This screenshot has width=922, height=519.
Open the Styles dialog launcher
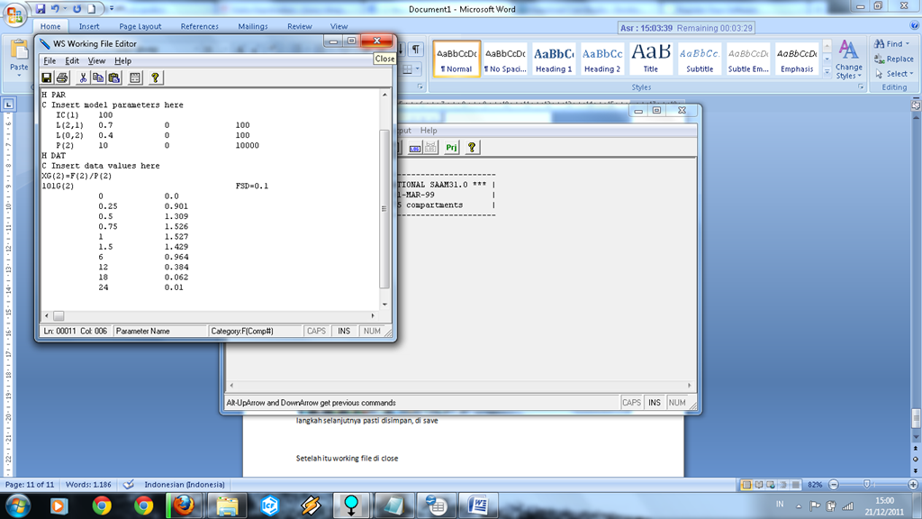point(860,87)
